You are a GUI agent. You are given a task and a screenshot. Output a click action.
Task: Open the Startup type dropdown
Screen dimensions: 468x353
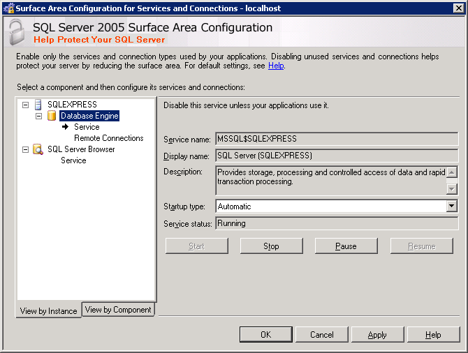click(451, 206)
